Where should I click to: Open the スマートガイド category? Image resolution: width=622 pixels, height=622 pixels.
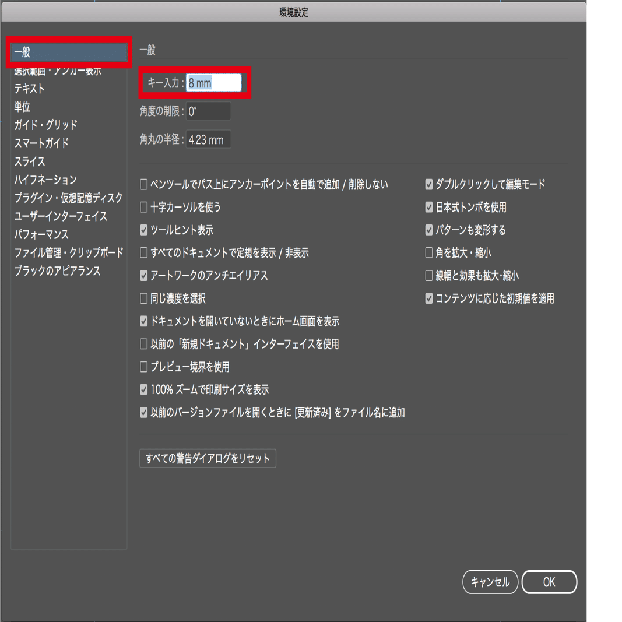41,143
